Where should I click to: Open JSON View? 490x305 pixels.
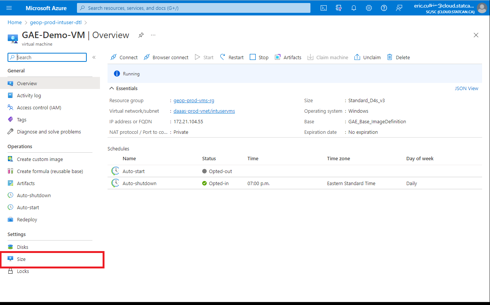pyautogui.click(x=467, y=89)
